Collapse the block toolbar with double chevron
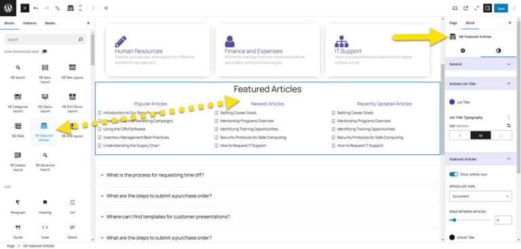The height and width of the screenshot is (249, 521). (x=106, y=8)
